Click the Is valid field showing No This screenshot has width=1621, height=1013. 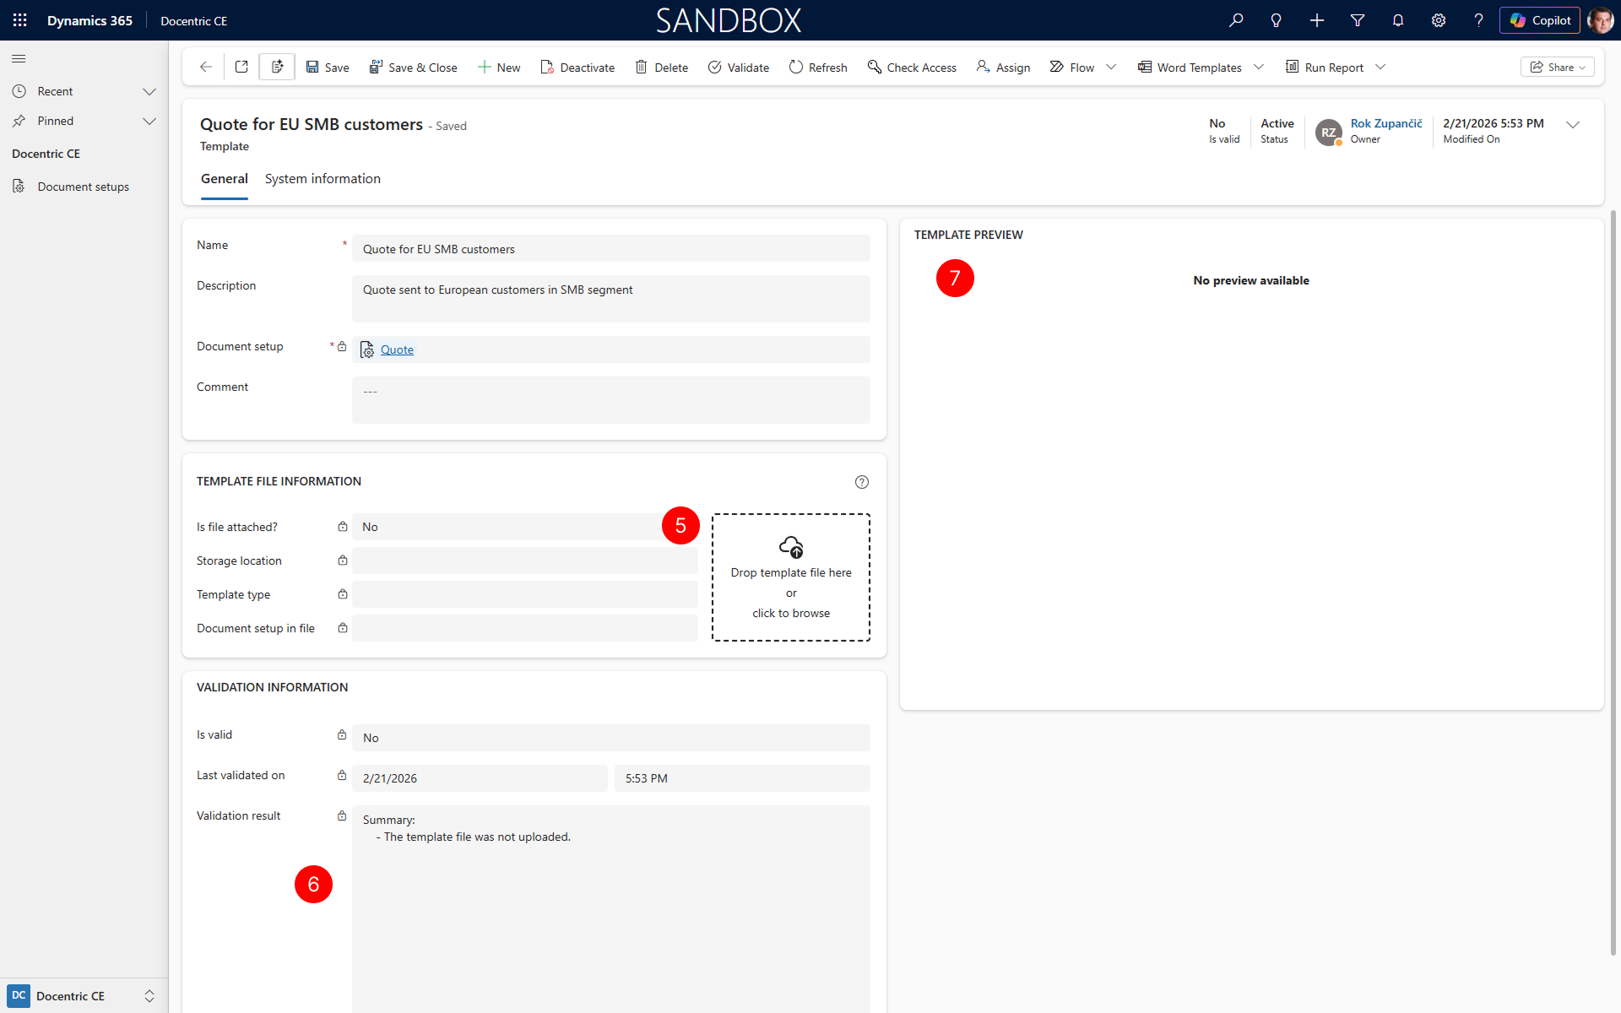tap(611, 738)
